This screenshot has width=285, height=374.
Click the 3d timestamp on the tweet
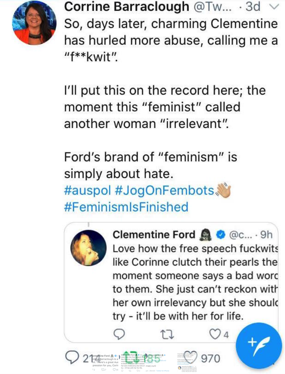256,7
